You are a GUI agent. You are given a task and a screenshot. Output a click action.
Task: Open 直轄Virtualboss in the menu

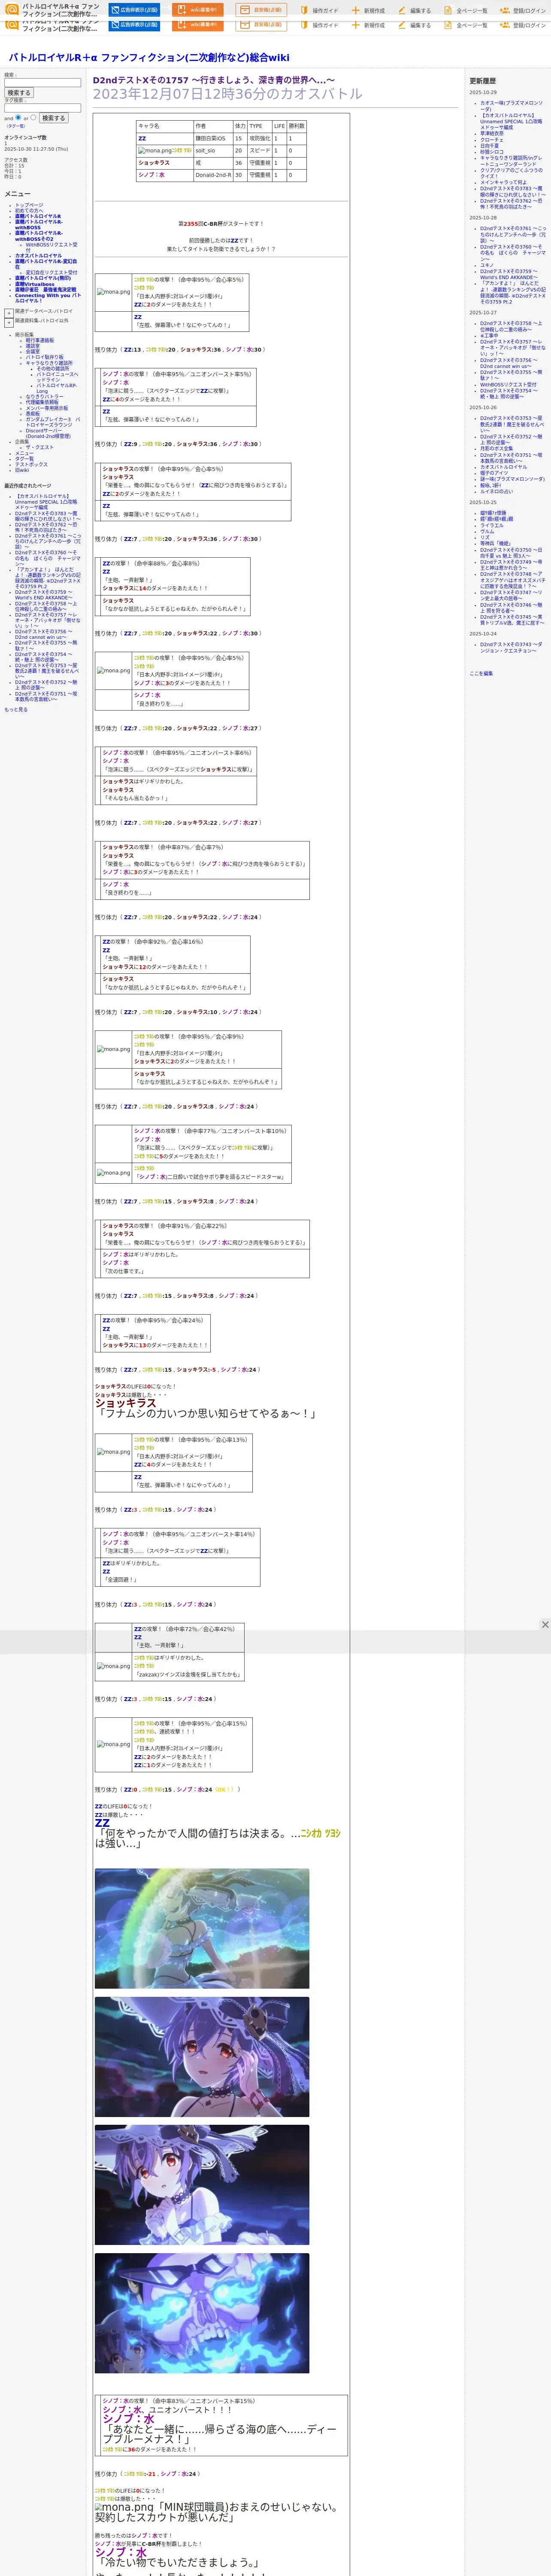pos(35,284)
